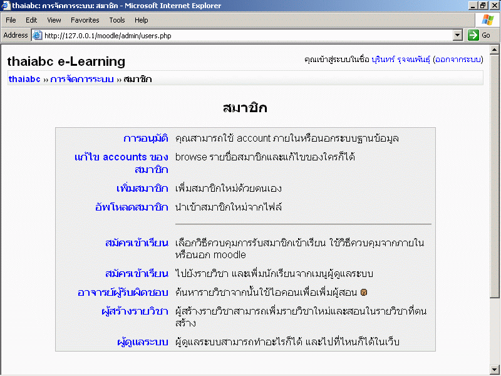
Task: Click the vertical scrollbar down arrow
Action: 495,369
